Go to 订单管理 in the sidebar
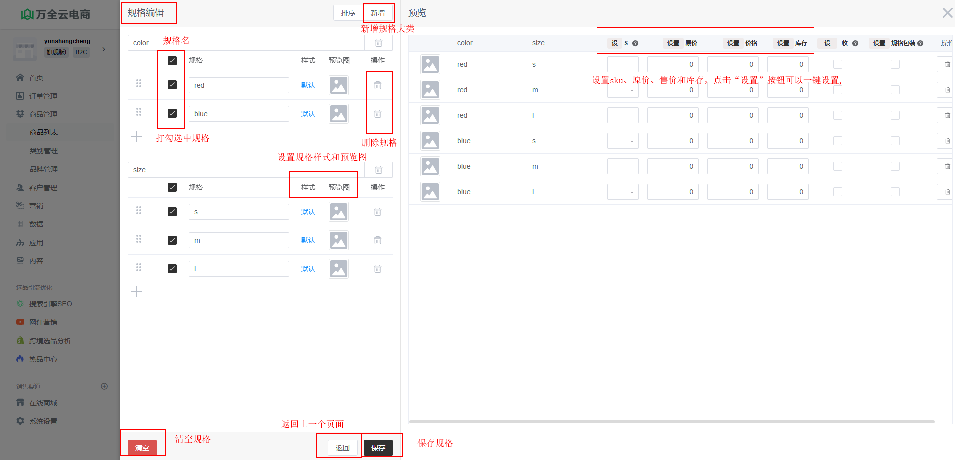This screenshot has height=460, width=955. [43, 96]
